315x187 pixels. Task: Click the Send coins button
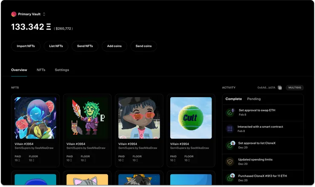(x=143, y=46)
